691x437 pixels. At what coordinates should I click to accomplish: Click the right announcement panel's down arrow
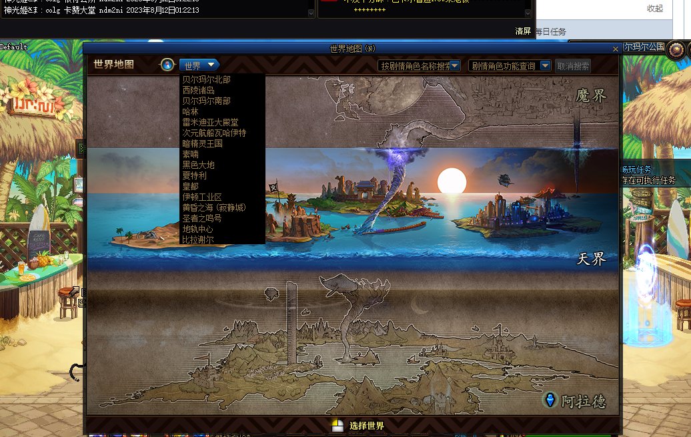tap(528, 13)
